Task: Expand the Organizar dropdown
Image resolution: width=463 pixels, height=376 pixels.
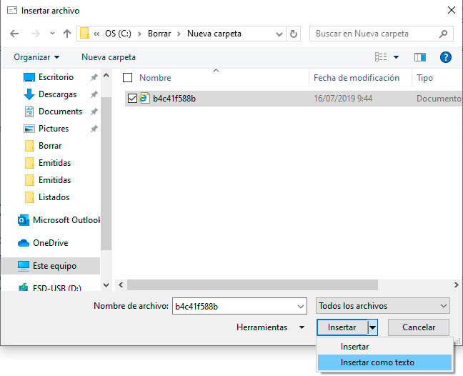Action: pos(36,57)
